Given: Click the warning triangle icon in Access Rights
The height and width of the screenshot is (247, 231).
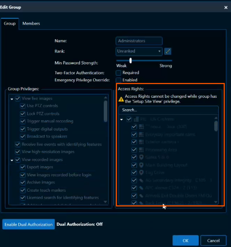Looking at the screenshot, I should tap(121, 99).
